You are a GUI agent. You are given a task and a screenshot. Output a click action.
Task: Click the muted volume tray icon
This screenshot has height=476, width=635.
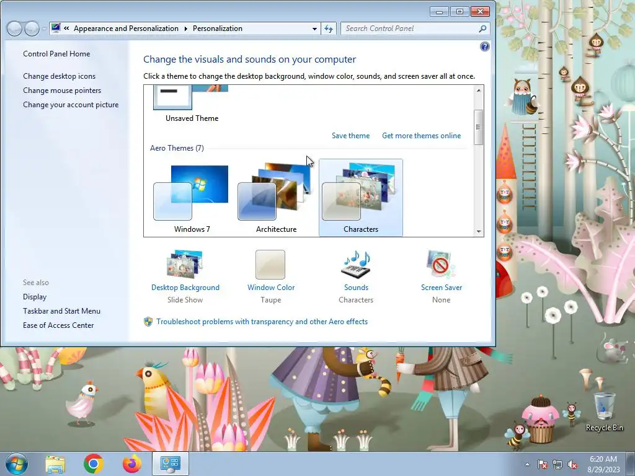[x=572, y=464]
